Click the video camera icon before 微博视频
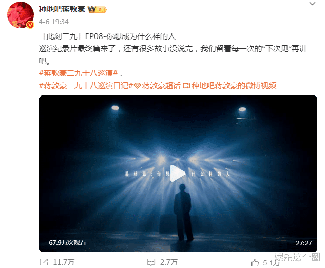Screen dimensions: 325x268 [186, 85]
